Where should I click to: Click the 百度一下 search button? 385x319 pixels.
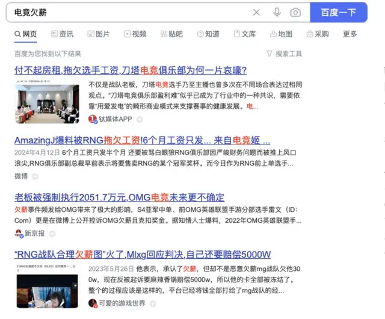(339, 12)
